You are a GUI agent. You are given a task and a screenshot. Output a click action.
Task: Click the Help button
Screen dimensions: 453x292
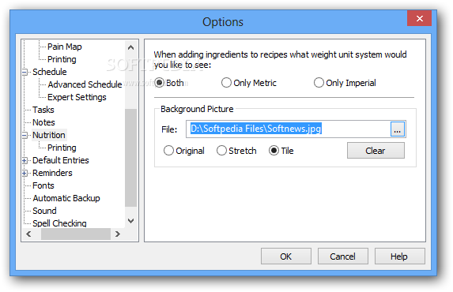[x=399, y=256]
